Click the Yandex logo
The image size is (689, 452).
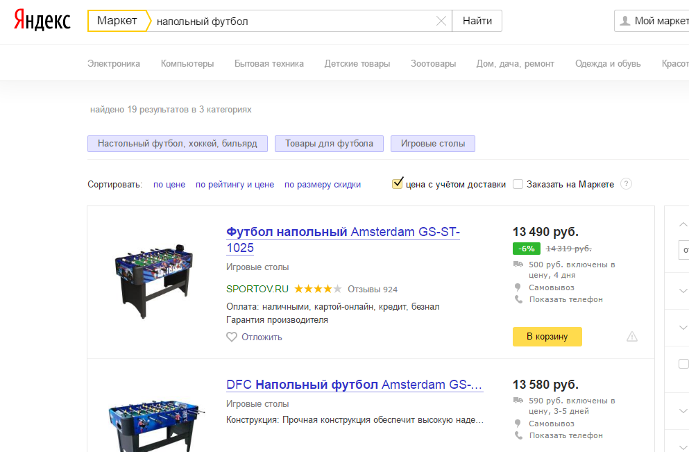tap(42, 21)
